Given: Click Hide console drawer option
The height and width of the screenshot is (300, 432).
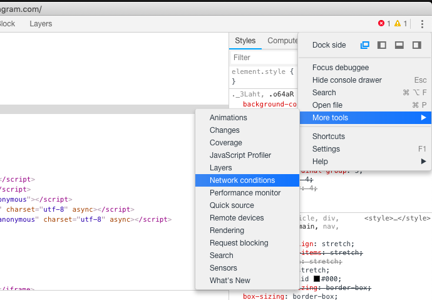Looking at the screenshot, I should click(x=347, y=80).
